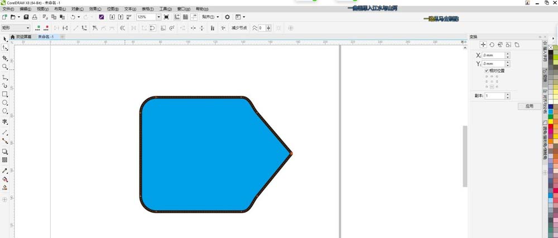
Task: Open the 文件 menu
Action: [x=8, y=9]
